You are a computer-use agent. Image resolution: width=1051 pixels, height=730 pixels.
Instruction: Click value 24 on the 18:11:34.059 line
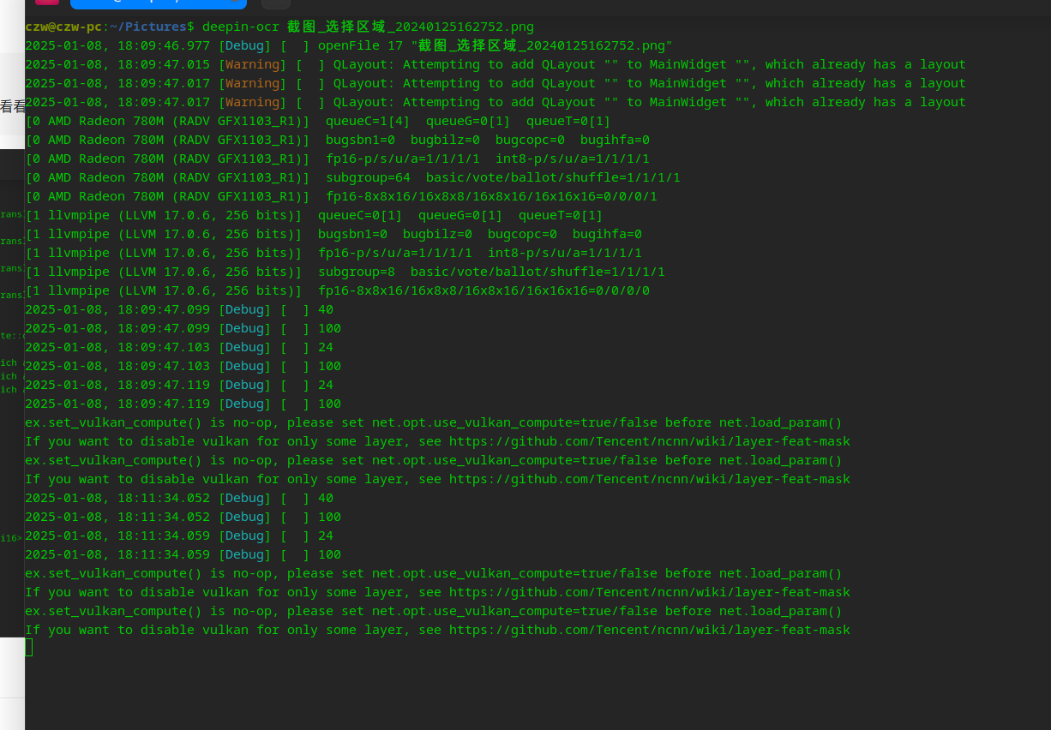326,536
